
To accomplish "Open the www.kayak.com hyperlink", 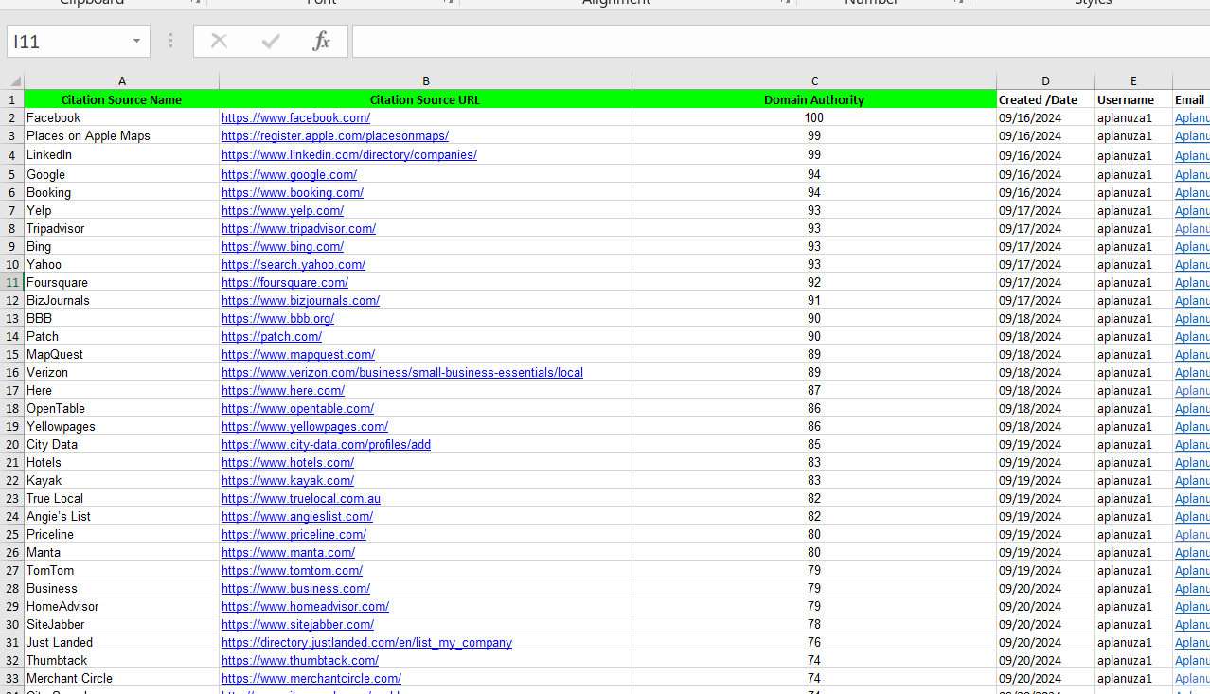I will [x=288, y=481].
